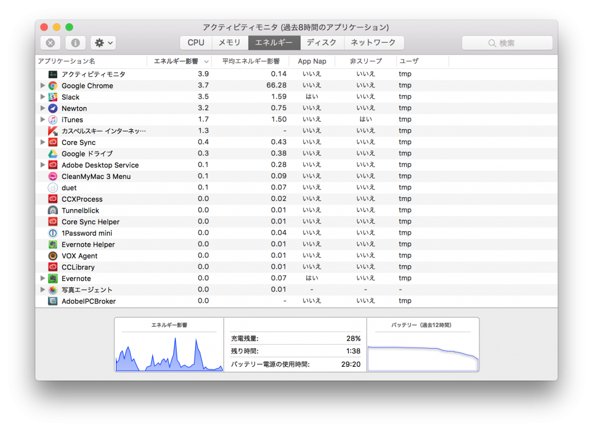Click the red close window button

pyautogui.click(x=44, y=27)
